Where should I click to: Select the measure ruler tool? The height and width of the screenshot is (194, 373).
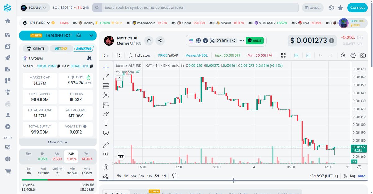tap(106, 145)
